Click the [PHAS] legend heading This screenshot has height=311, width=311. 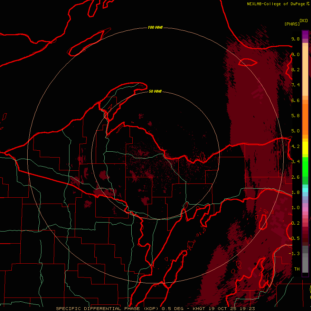point(292,24)
